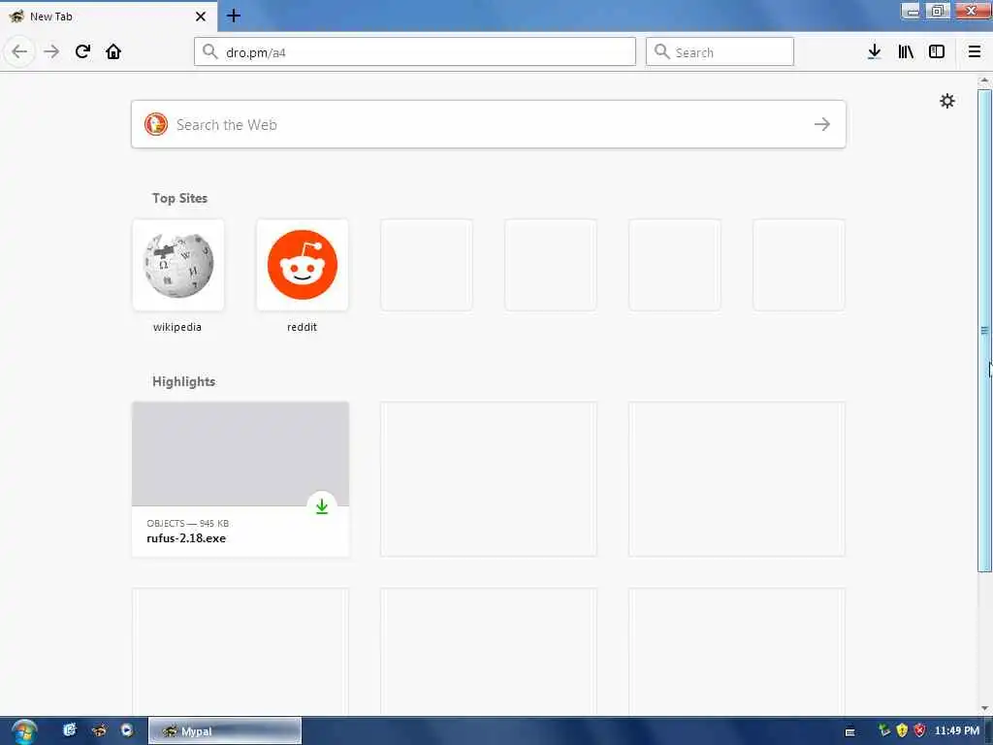Image resolution: width=993 pixels, height=745 pixels.
Task: Open the rufus-2.18.exe highlight card
Action: click(240, 479)
